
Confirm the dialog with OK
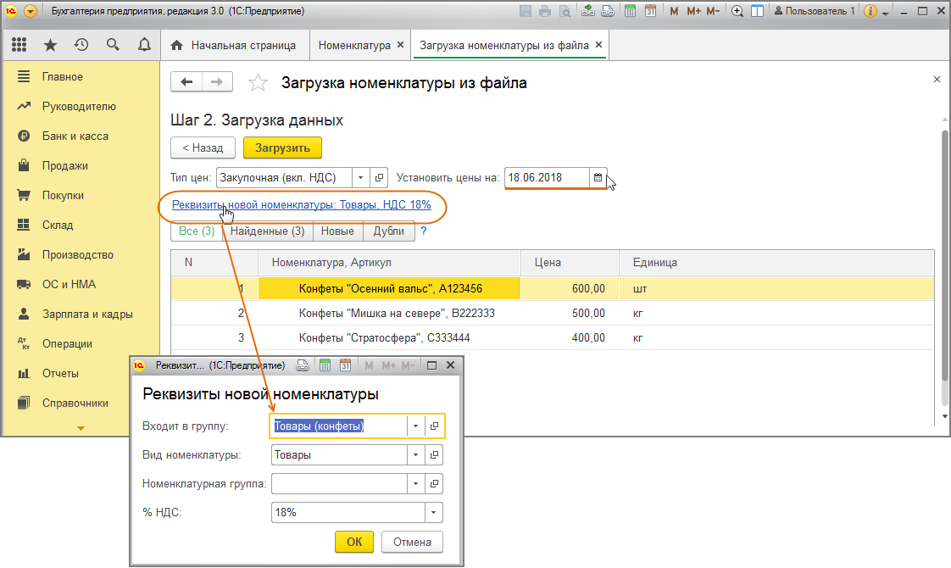pos(354,543)
